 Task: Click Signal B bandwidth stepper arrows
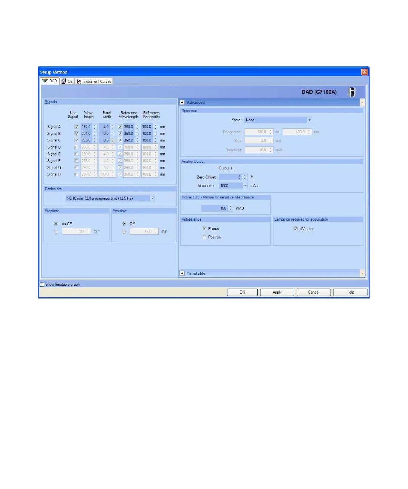113,134
